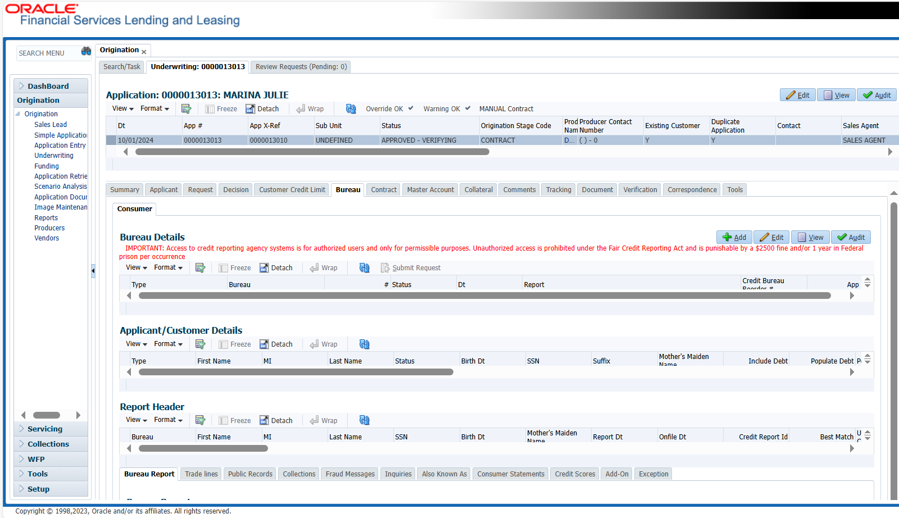Open Review Requests (Pending: 0) tab
The width and height of the screenshot is (899, 518).
click(301, 67)
